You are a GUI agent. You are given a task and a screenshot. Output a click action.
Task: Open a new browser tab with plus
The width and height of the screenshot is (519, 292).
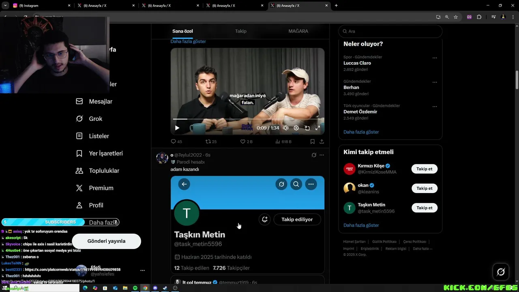coord(336,6)
